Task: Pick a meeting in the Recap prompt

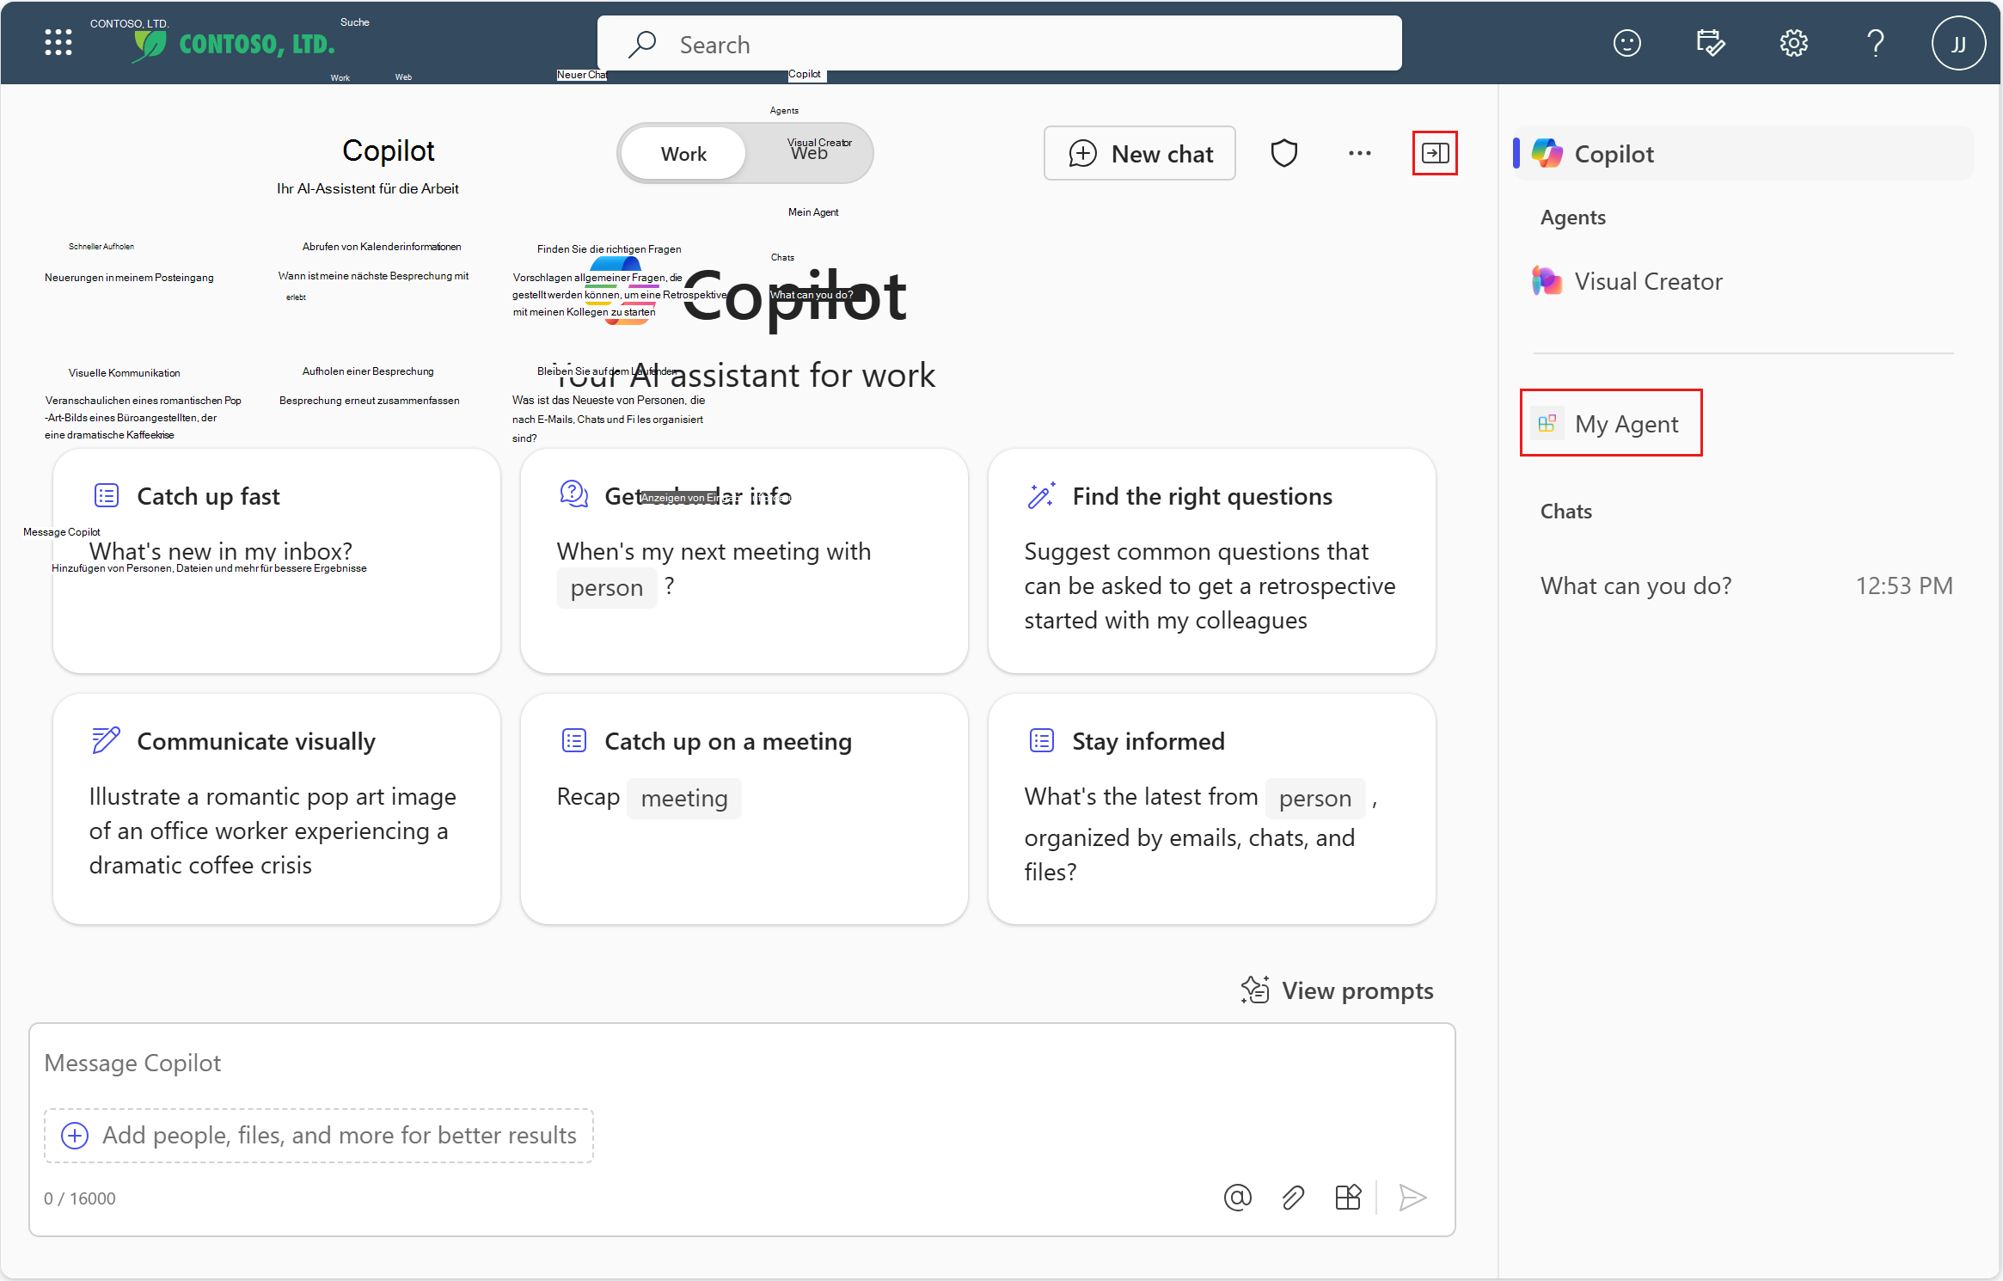Action: 683,798
